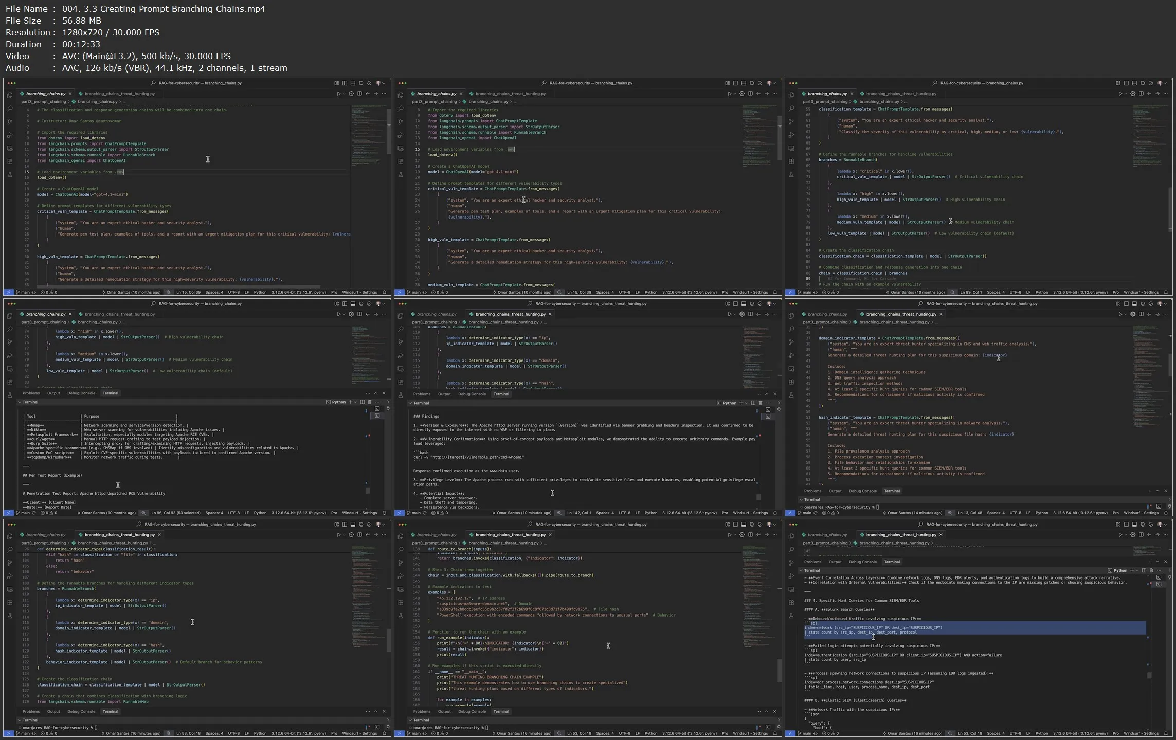Open new terminal dropdown arrow in middle-left frame
Screen dimensions: 1176x740
355,402
